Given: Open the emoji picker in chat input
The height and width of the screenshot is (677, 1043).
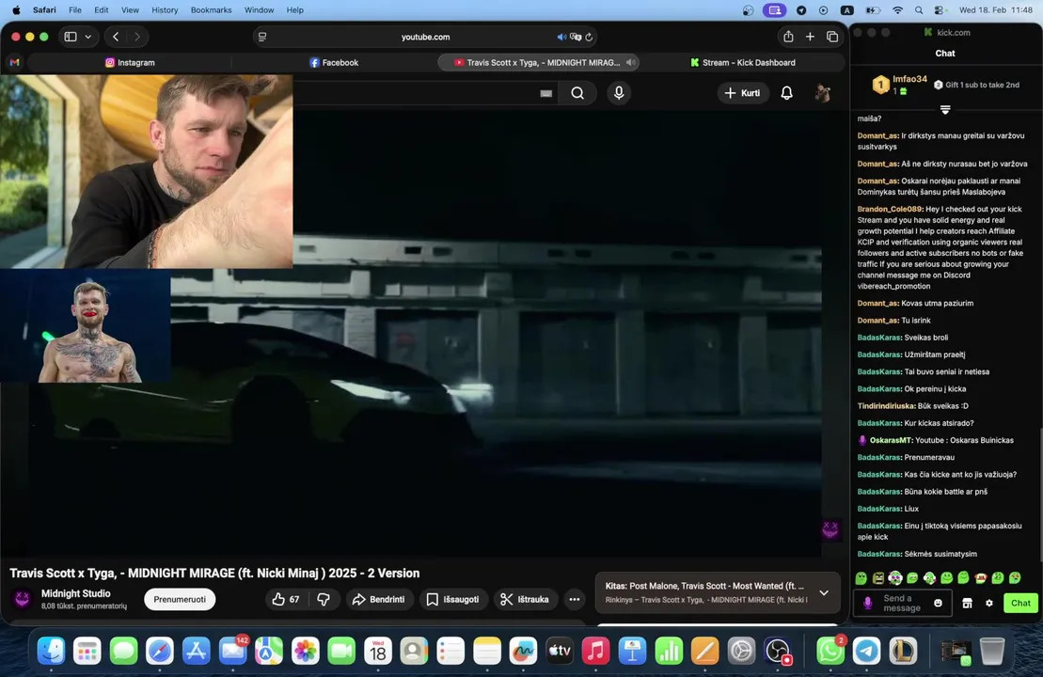Looking at the screenshot, I should (938, 603).
